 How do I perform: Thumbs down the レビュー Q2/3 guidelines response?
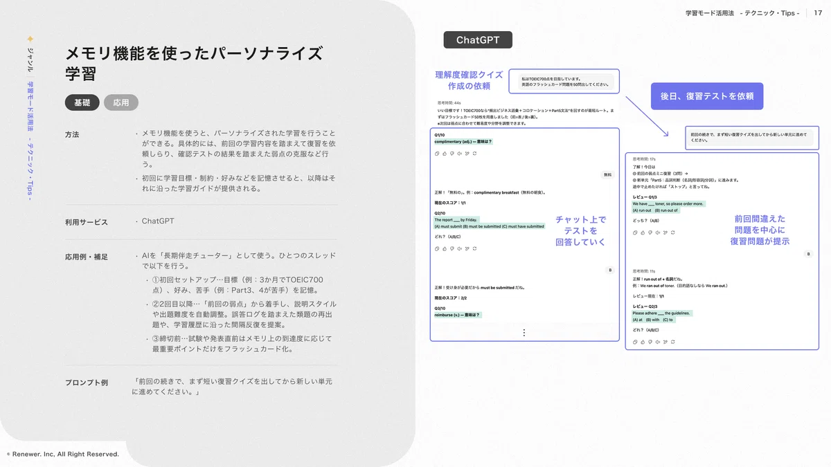point(650,342)
